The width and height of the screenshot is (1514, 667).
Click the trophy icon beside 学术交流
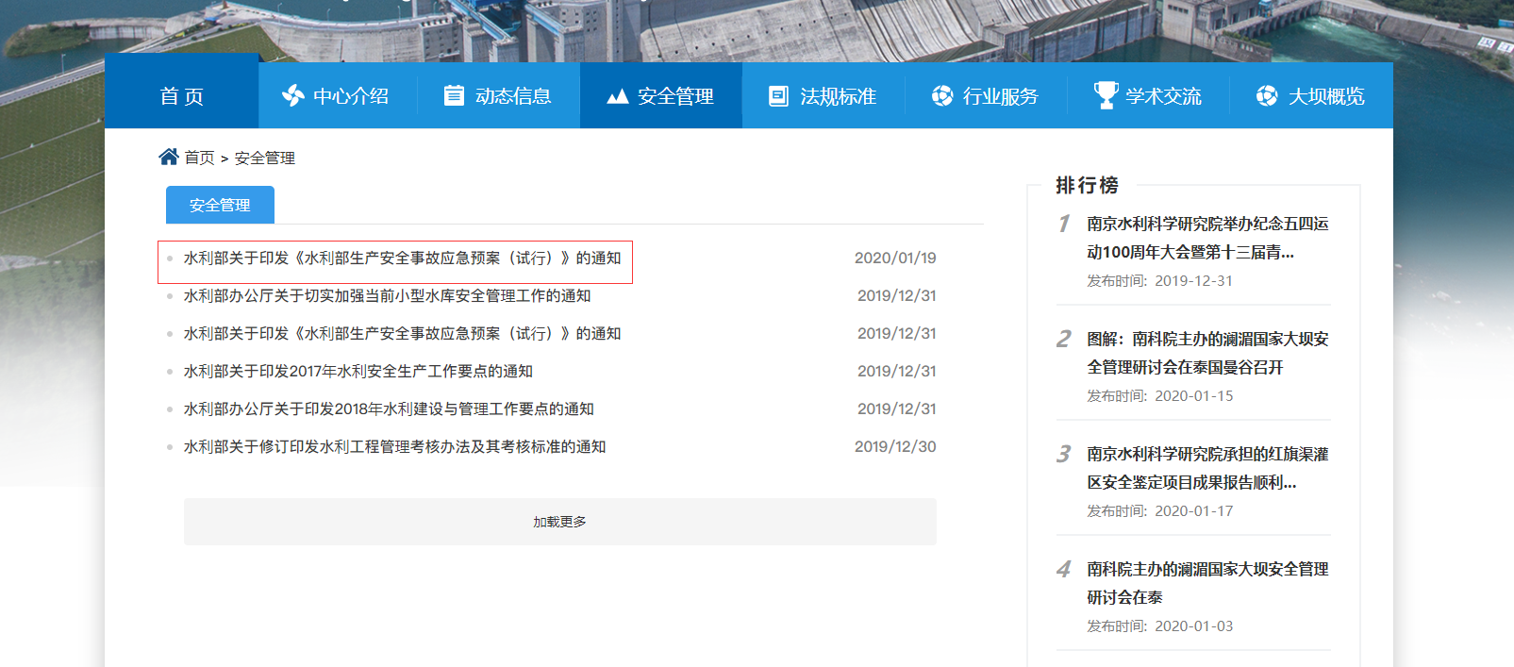click(1105, 95)
